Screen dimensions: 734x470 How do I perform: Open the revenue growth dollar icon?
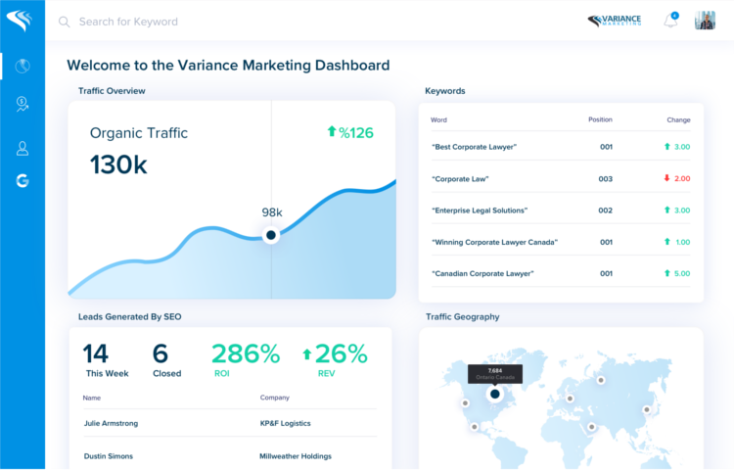22,104
